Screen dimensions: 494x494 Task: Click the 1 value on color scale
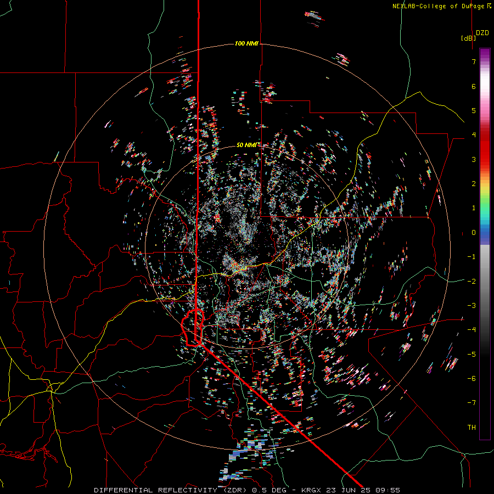coord(474,208)
